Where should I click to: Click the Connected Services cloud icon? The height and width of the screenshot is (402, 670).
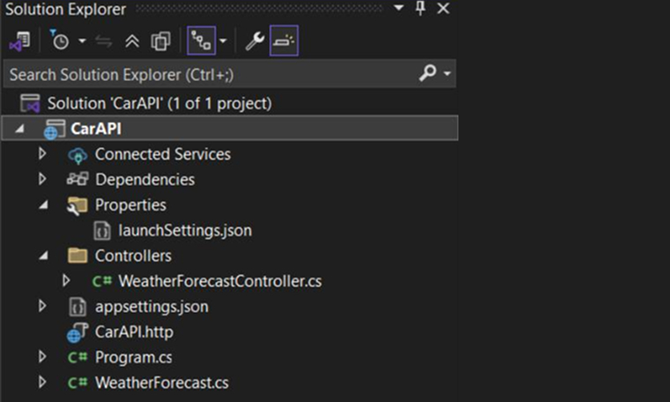coord(78,155)
